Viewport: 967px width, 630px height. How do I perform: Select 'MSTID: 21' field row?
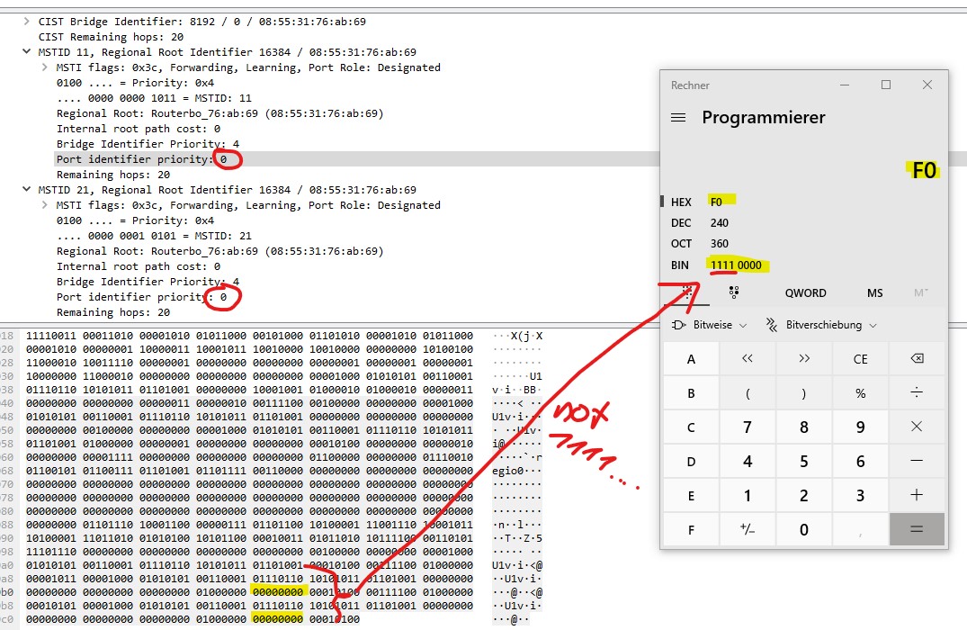(x=154, y=236)
